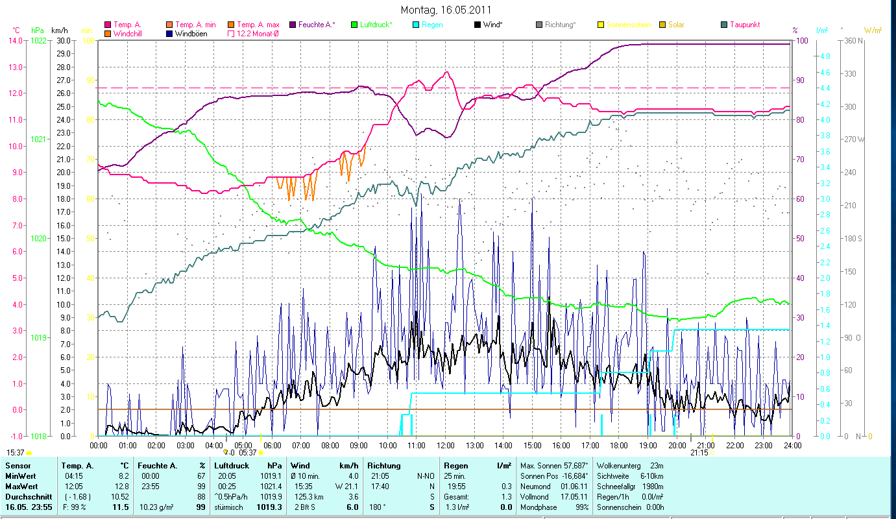896x519 pixels.
Task: Click the gray Richtung* legend color square
Action: tap(539, 25)
